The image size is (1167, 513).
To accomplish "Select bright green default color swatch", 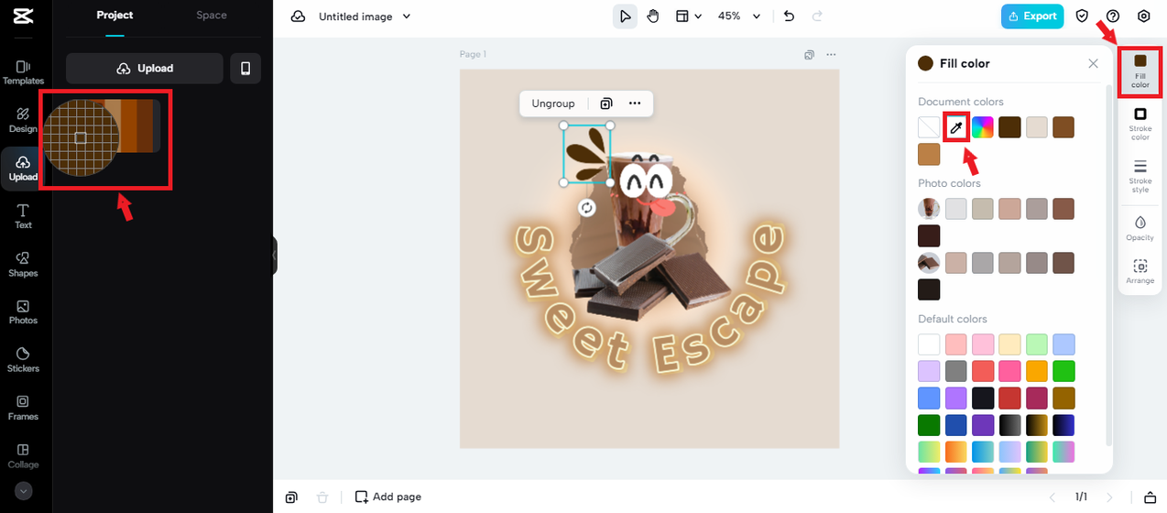I will pos(1063,371).
